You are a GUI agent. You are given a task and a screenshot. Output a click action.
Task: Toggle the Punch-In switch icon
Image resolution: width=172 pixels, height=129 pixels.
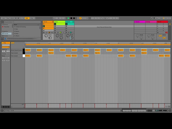102,18
